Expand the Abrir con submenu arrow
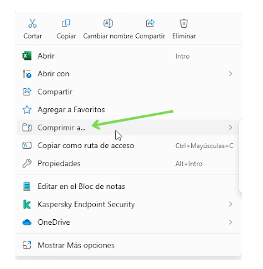Viewport: 263px width, 269px height. 230,74
